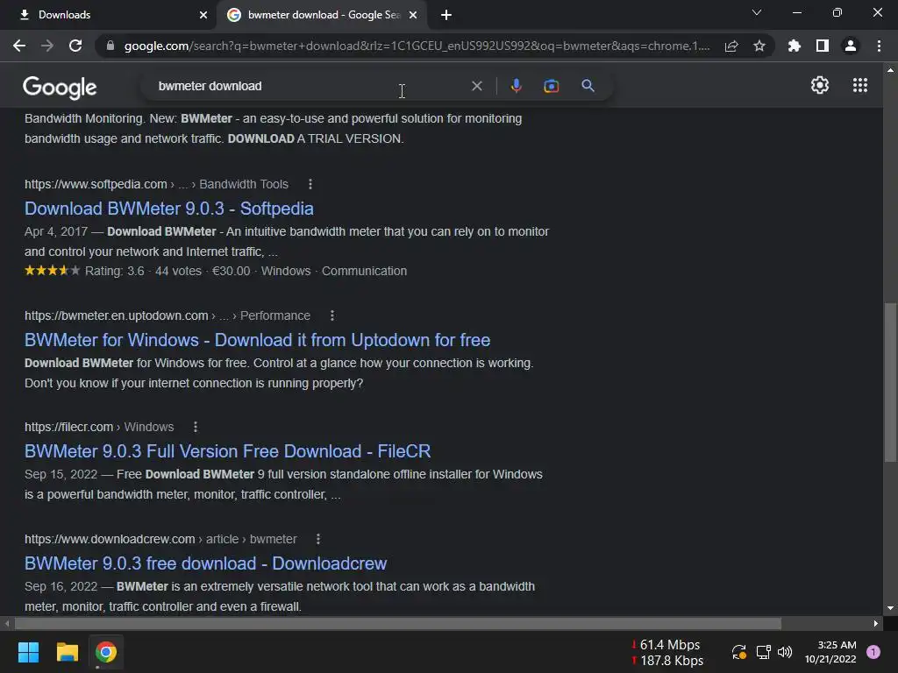The height and width of the screenshot is (673, 898).
Task: Click the bandwidth meter speed readout
Action: 667,652
